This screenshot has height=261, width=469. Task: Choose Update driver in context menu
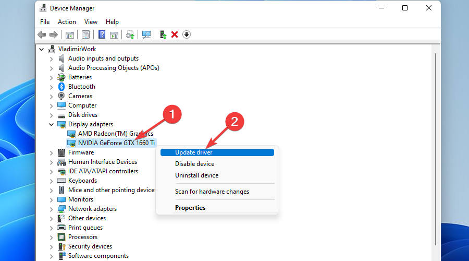point(217,152)
